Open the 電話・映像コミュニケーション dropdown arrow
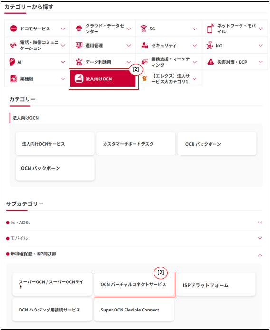Image resolution: width=270 pixels, height=330 pixels. coord(63,45)
